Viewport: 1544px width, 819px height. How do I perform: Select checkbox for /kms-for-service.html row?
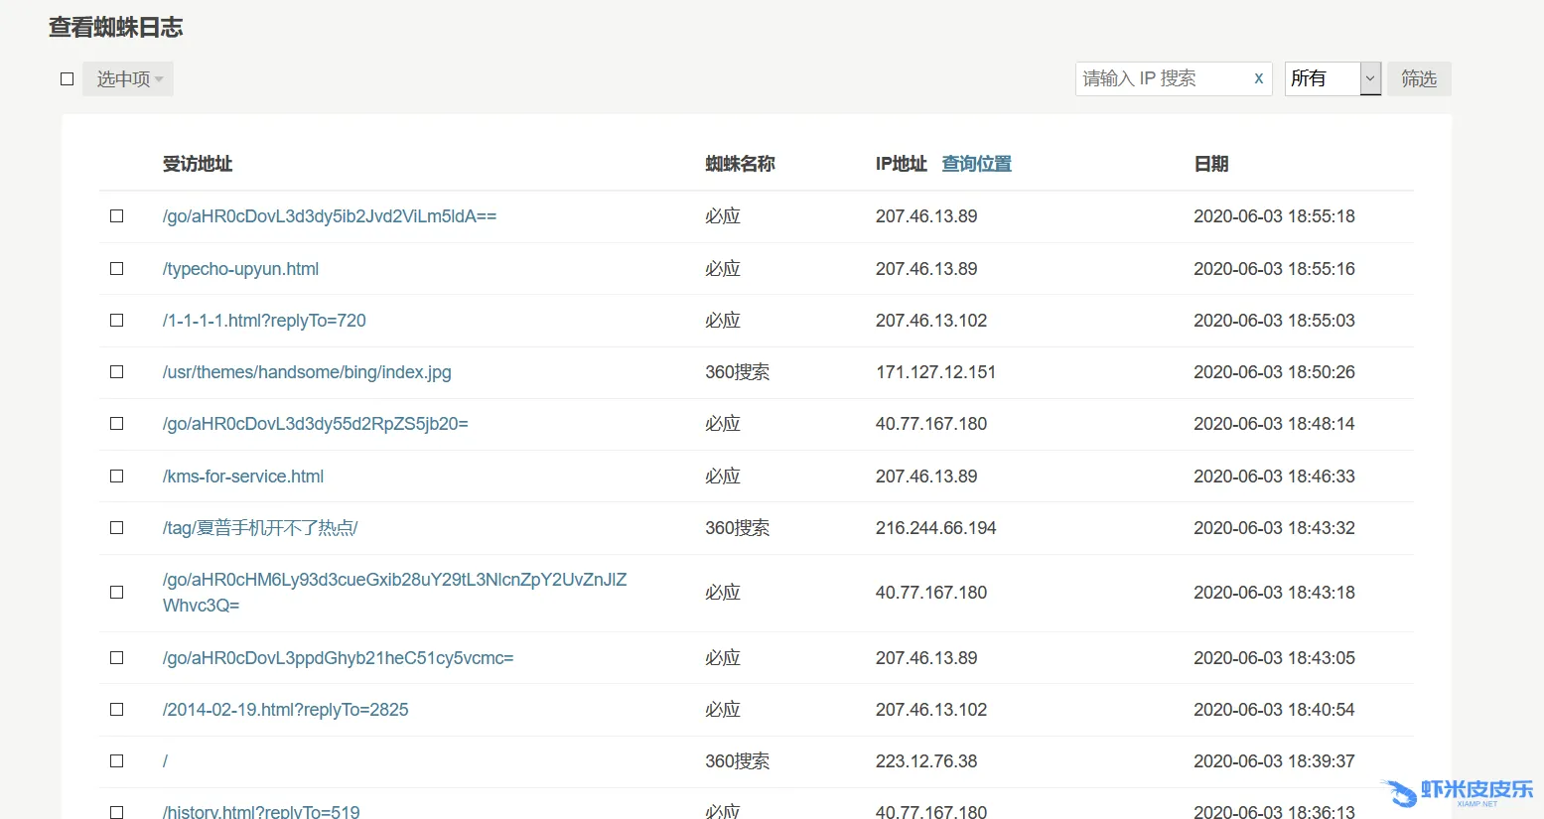click(x=117, y=477)
